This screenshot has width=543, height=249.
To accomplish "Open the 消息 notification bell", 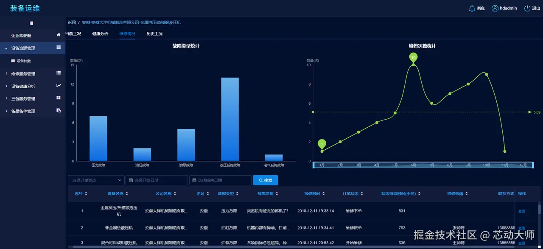I will pos(472,8).
